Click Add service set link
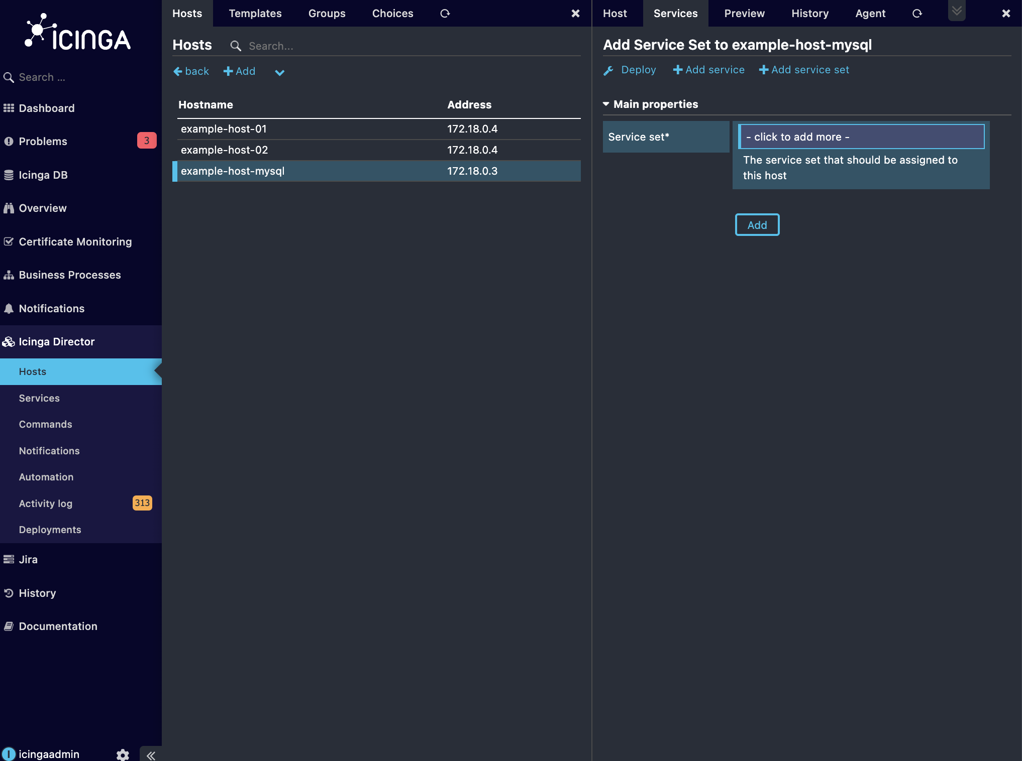 pos(804,70)
